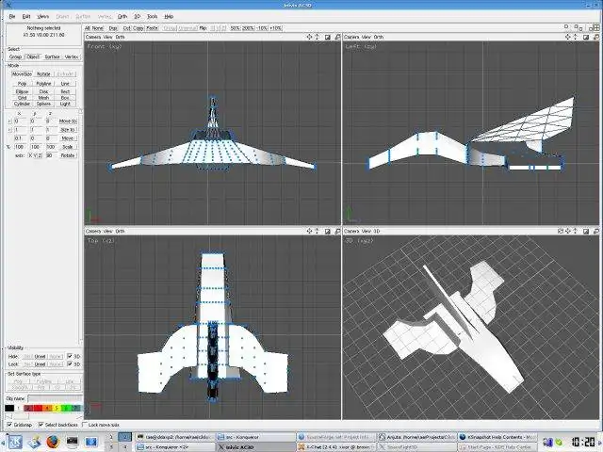
Task: Click the pan icon in Left view header
Action: tap(567, 37)
